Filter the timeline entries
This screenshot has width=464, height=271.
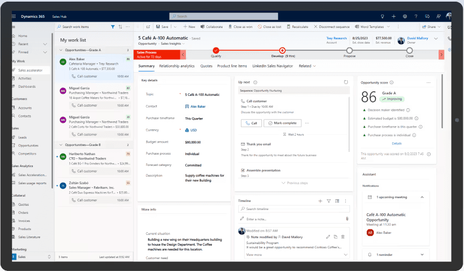click(328, 201)
